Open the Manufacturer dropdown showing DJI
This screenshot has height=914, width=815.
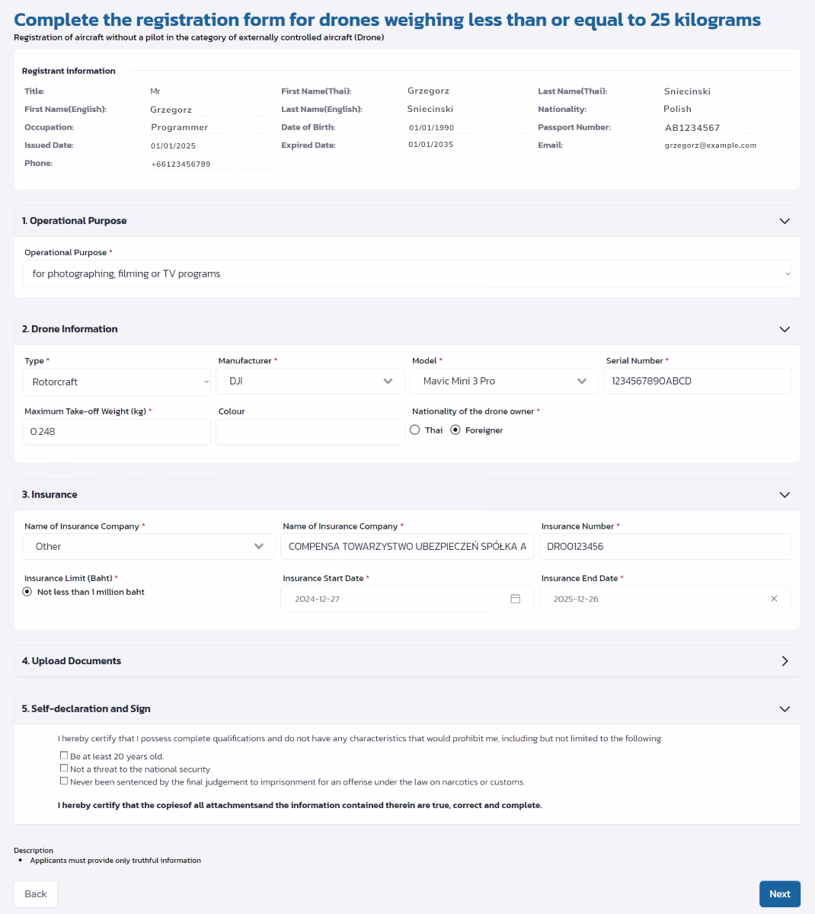[310, 381]
